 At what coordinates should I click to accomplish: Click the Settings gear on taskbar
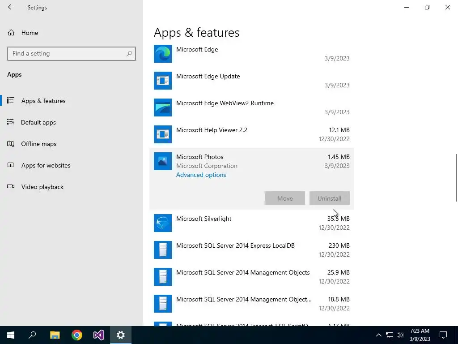pyautogui.click(x=121, y=335)
